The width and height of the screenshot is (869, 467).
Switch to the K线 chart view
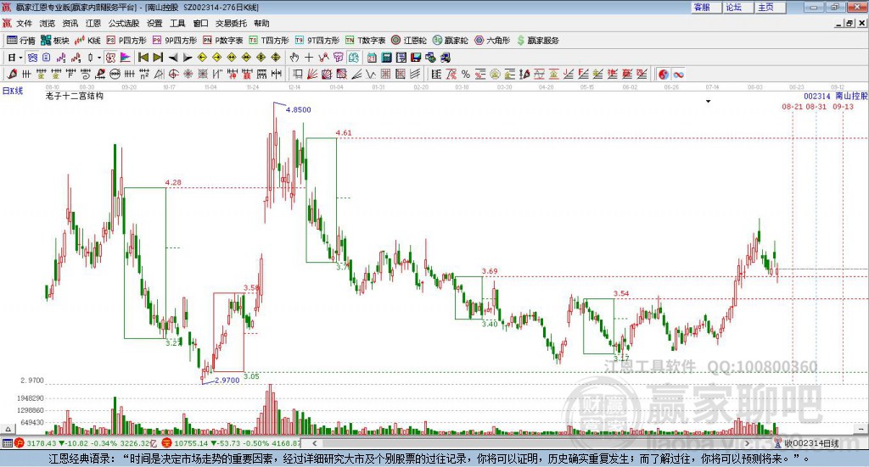tap(87, 41)
